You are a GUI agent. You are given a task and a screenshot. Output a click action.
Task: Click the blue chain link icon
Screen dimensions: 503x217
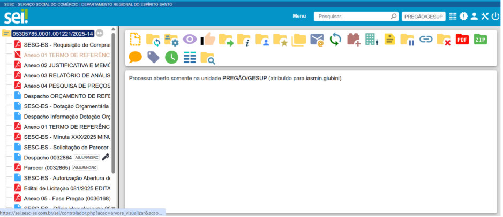426,39
